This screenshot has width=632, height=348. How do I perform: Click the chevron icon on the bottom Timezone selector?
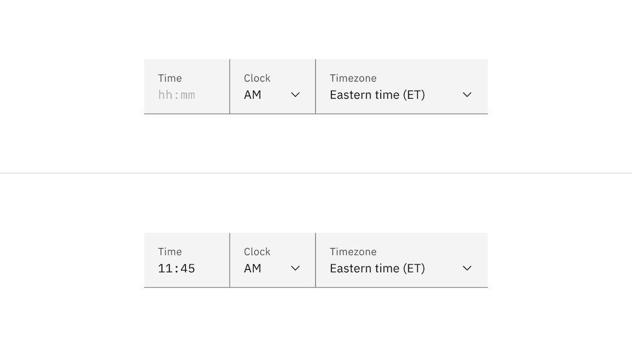[x=467, y=268]
